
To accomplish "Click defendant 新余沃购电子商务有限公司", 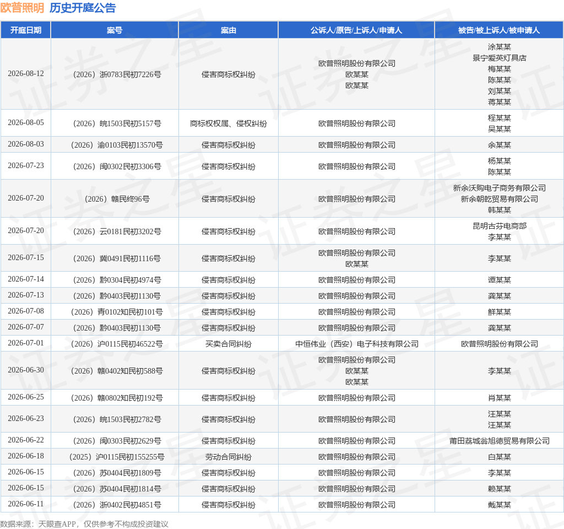I will [499, 188].
